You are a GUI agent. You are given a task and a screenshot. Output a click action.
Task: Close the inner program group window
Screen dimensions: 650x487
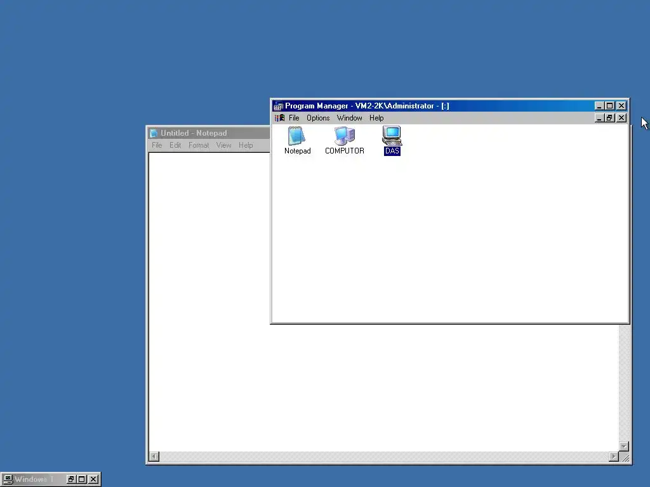(621, 118)
